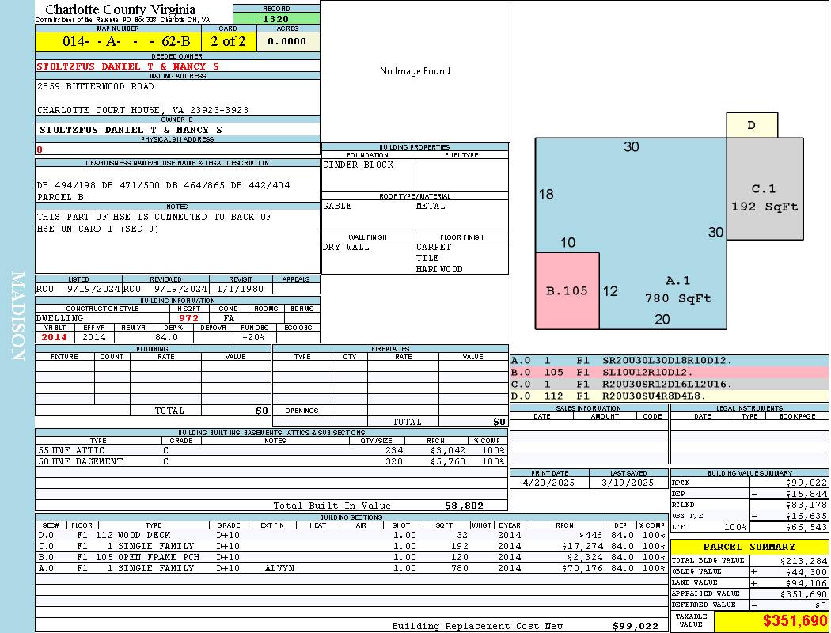This screenshot has width=831, height=633.
Task: Click the No Image Found placeholder
Action: [x=415, y=71]
